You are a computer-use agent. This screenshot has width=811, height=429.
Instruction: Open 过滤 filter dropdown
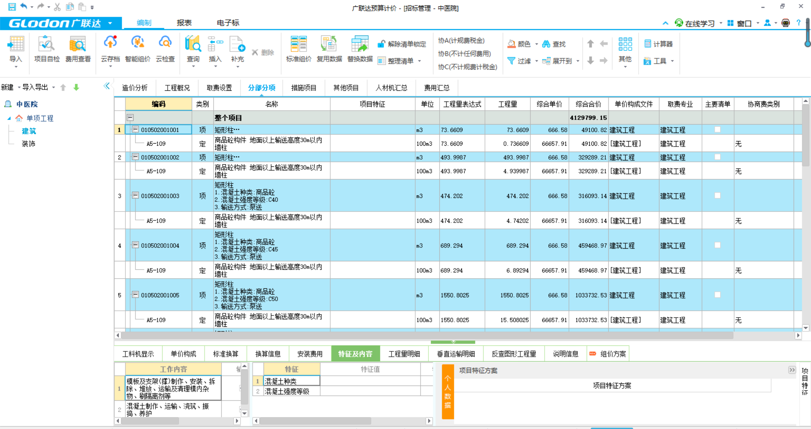pos(537,61)
